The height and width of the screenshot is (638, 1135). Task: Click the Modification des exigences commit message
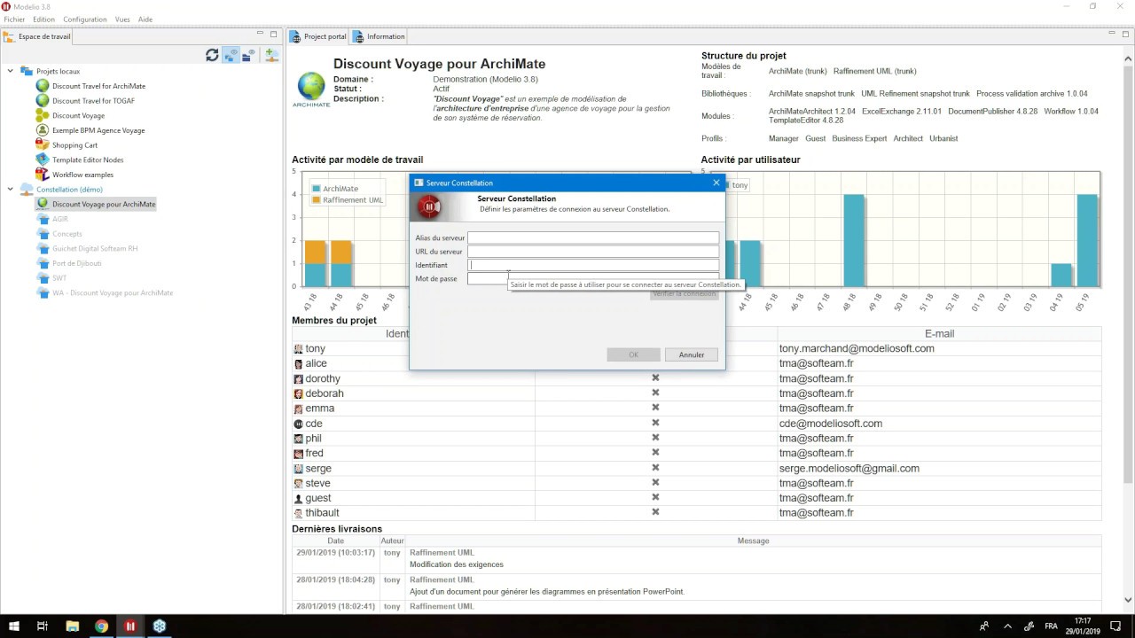456,564
